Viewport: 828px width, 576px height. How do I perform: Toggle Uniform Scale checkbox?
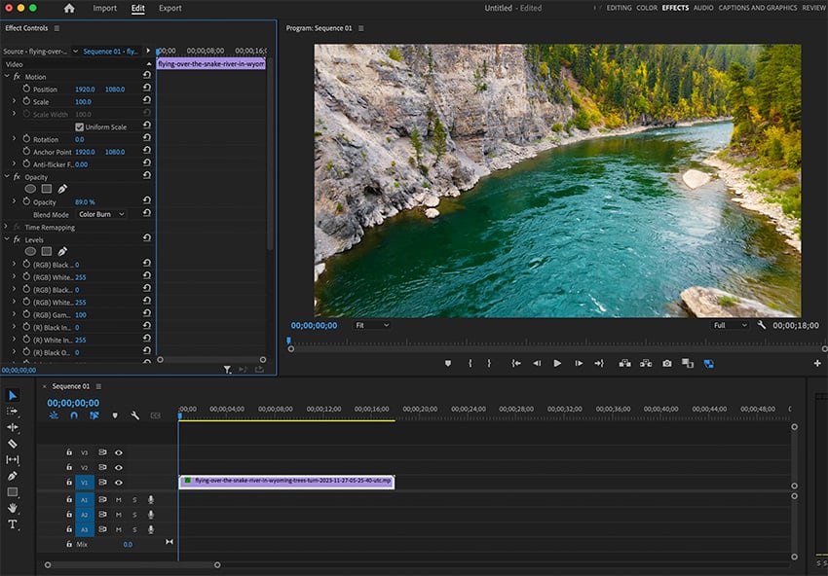pyautogui.click(x=80, y=127)
